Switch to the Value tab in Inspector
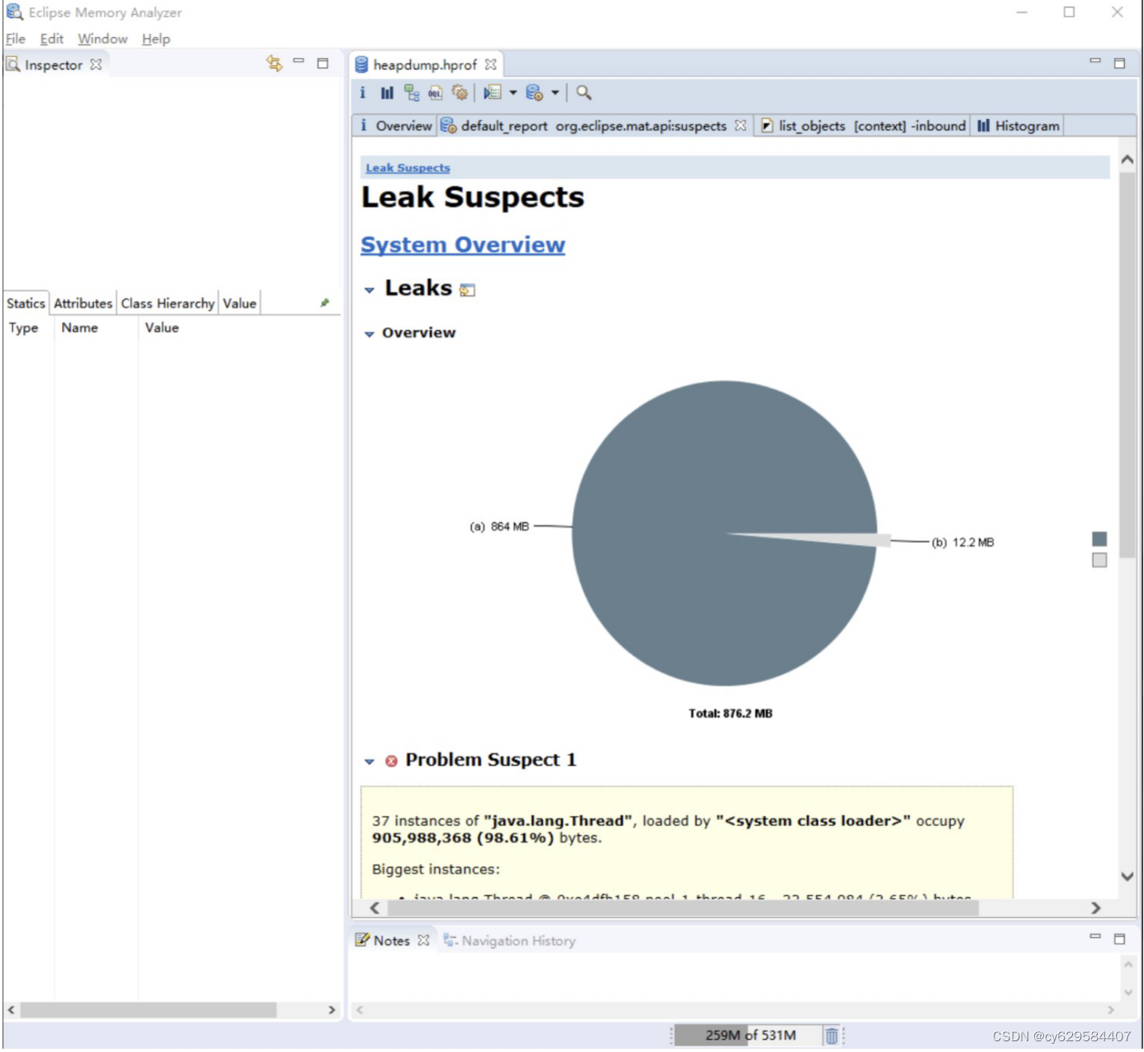The height and width of the screenshot is (1052, 1144). tap(240, 304)
